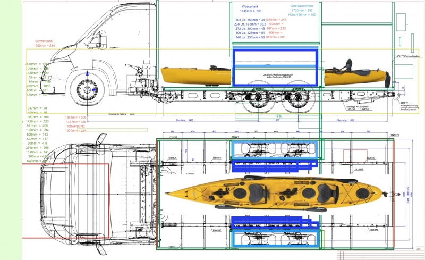The height and width of the screenshot is (260, 425).
Task: Select the '1671277 (Drehstabfeder' callout
Action: click(x=407, y=56)
